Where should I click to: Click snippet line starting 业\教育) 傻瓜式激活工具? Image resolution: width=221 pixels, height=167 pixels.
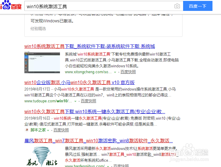pos(91,124)
